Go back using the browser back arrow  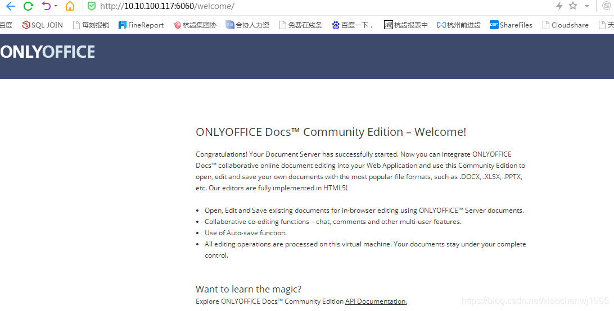(11, 6)
